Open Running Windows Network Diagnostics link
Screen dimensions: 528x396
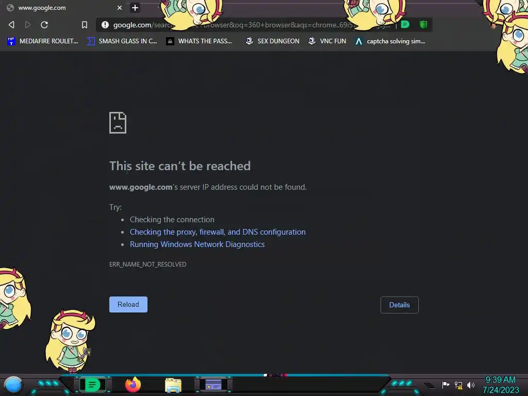[x=197, y=244]
